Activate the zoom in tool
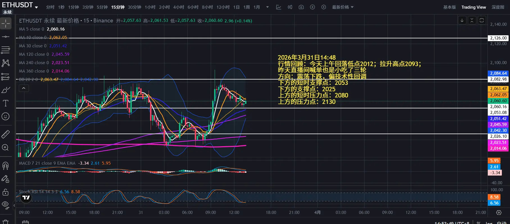This screenshot has height=224, width=510. click(6, 148)
